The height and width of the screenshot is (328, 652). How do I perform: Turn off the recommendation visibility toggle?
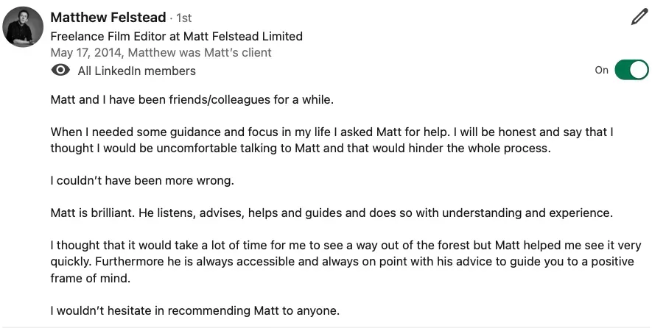[x=631, y=70]
